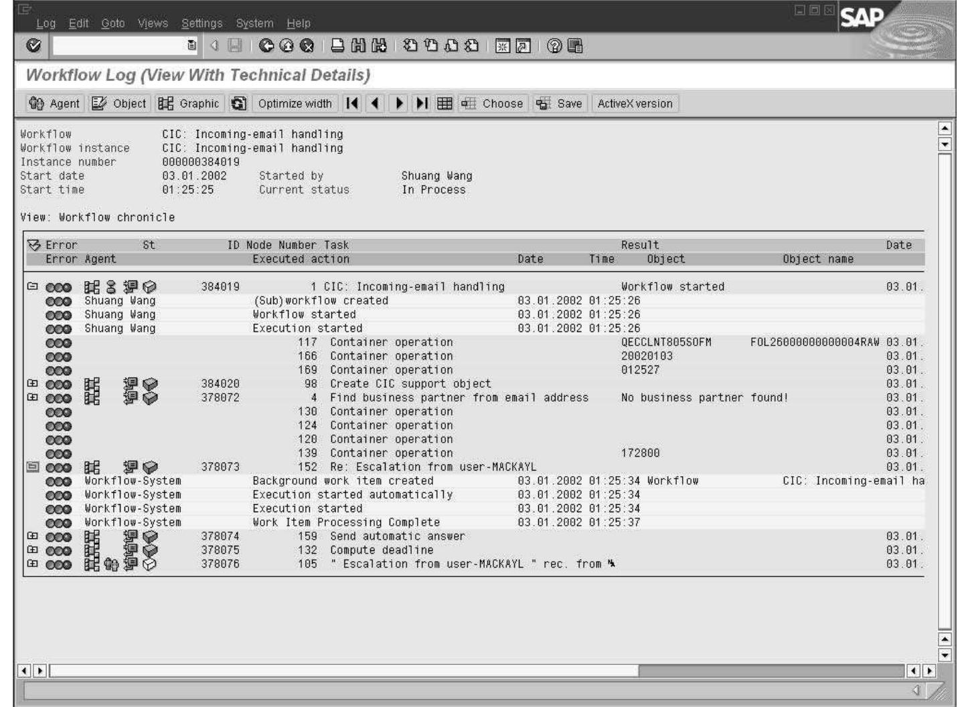Click the Refresh icon beside Graphic button
Image resolution: width=968 pixels, height=707 pixels.
[238, 104]
